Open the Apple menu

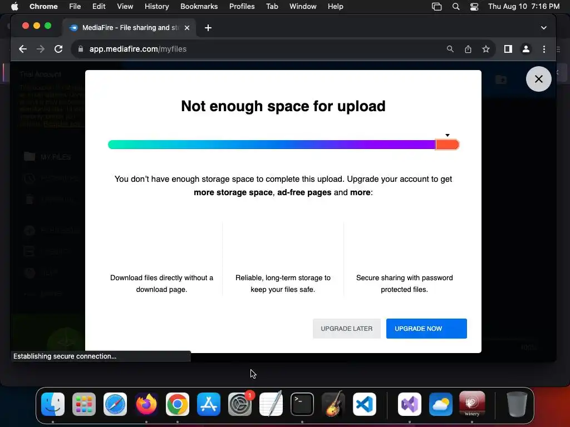click(x=14, y=7)
